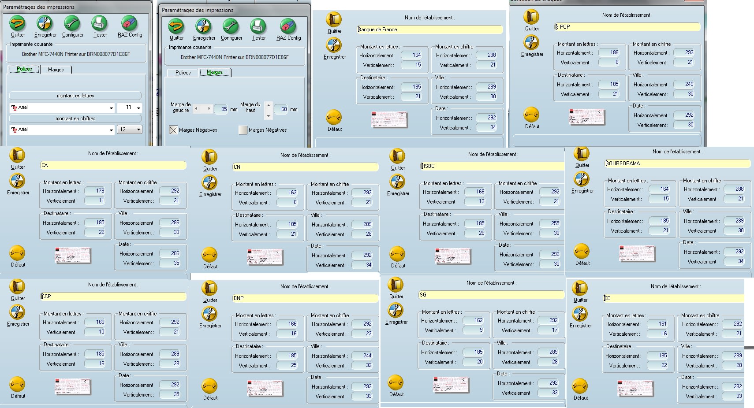Click Défaut icon in the CCP panel
This screenshot has width=754, height=408.
click(18, 385)
